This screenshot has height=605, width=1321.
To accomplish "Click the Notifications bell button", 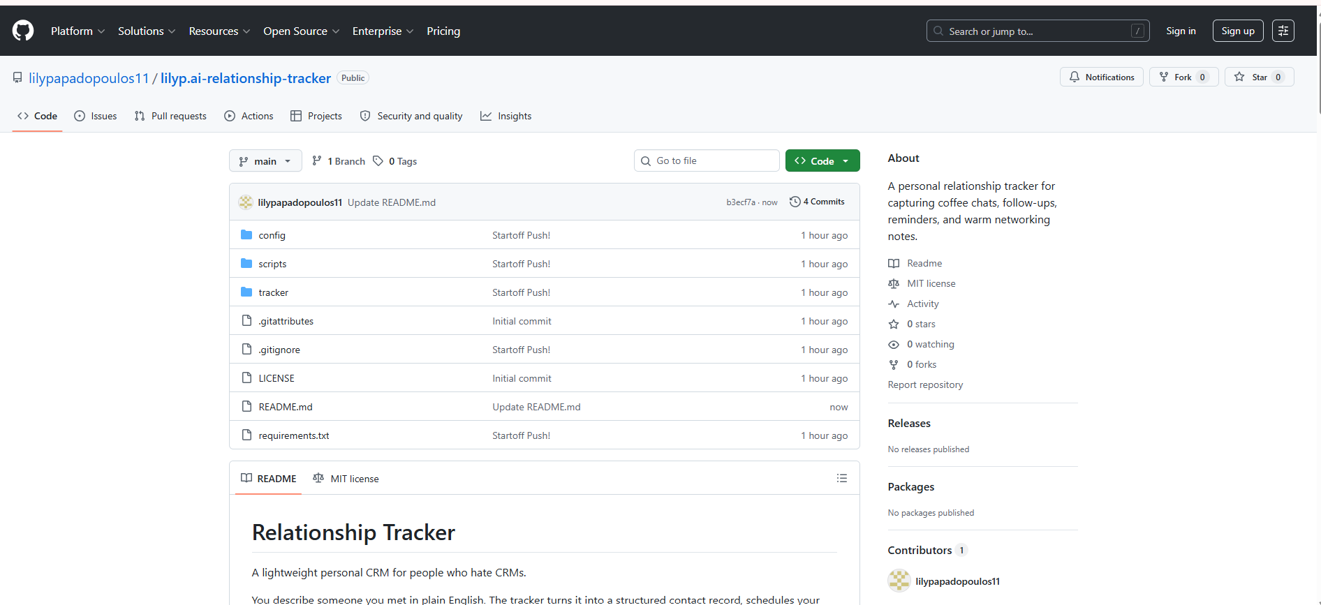I will point(1101,77).
